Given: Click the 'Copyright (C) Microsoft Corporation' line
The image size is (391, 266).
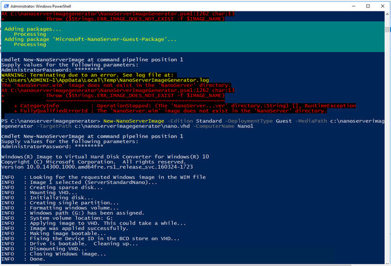Looking at the screenshot, I should tap(92, 162).
